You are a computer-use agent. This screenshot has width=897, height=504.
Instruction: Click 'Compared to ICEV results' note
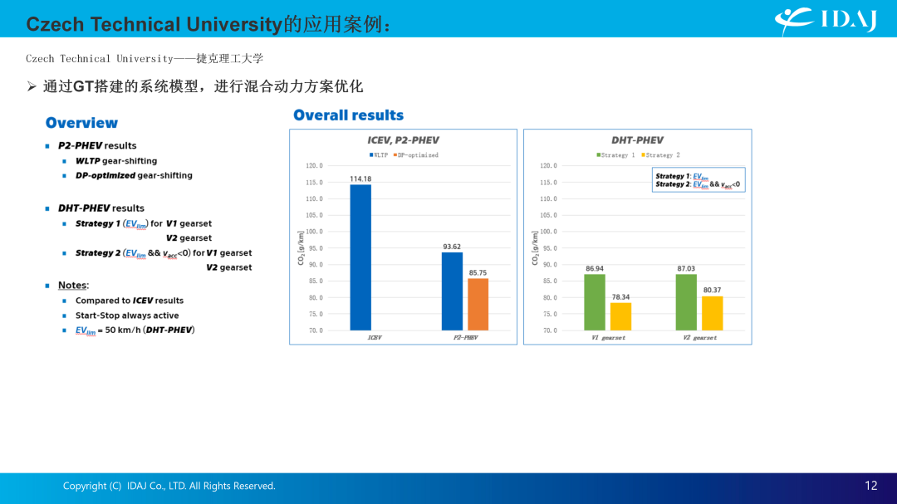tap(130, 301)
